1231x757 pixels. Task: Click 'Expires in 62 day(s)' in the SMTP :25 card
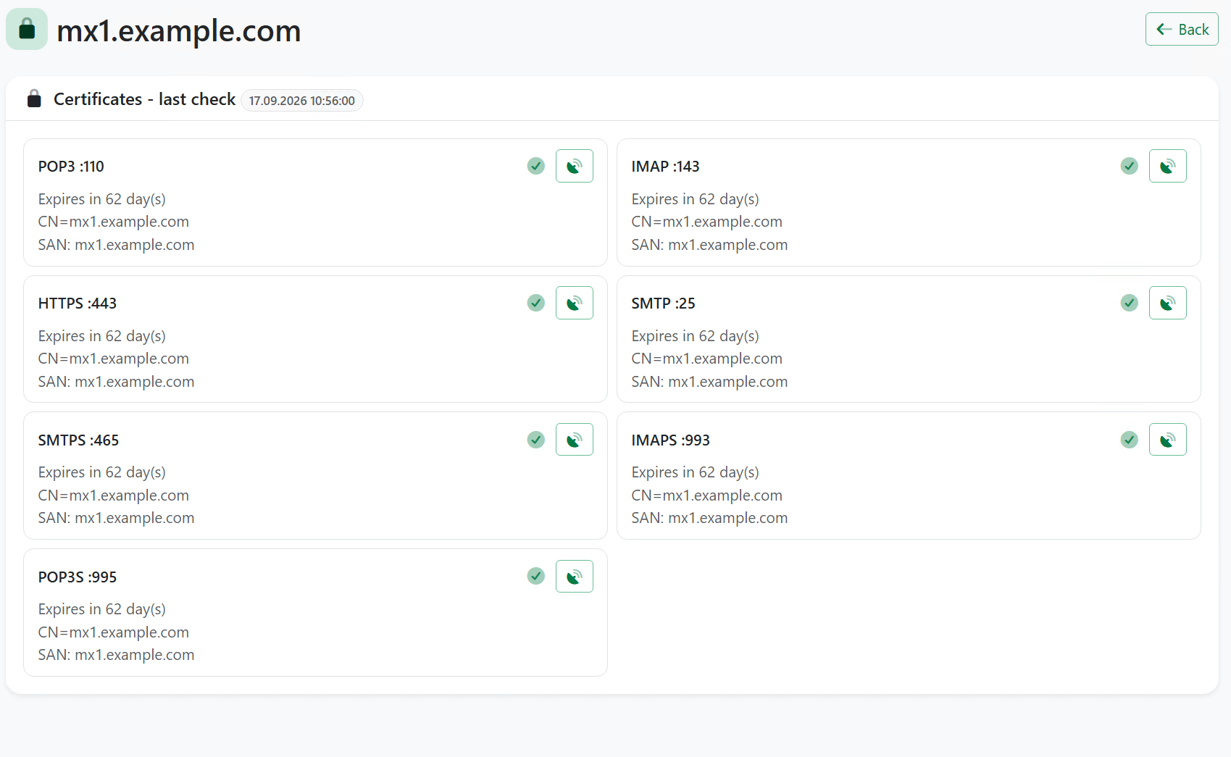(x=696, y=336)
